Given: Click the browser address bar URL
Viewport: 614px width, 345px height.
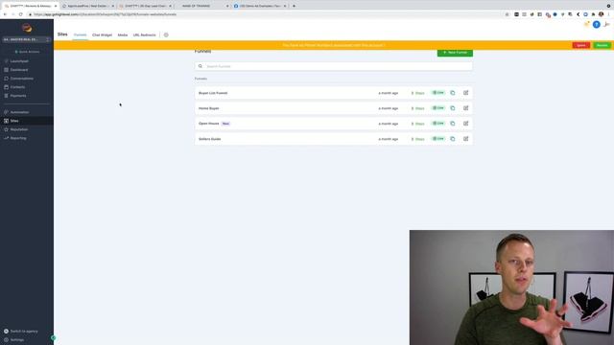Looking at the screenshot, I should [105, 14].
